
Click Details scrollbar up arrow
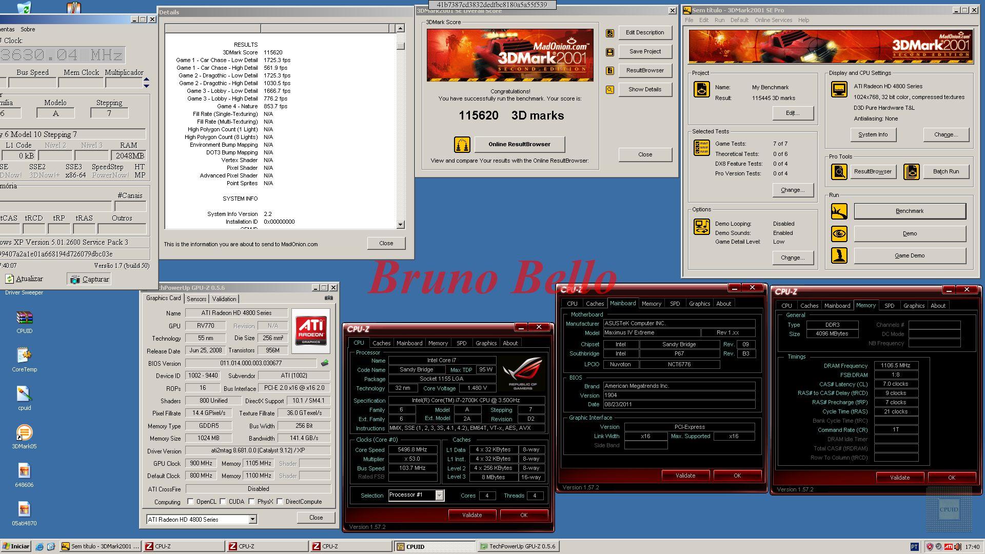(x=401, y=28)
